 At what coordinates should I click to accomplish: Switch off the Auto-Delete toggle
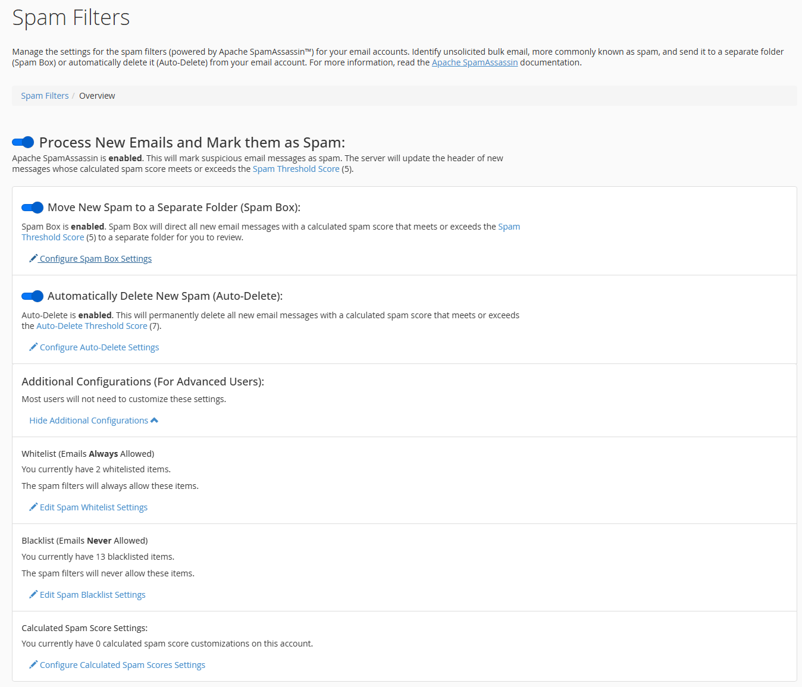click(x=33, y=296)
